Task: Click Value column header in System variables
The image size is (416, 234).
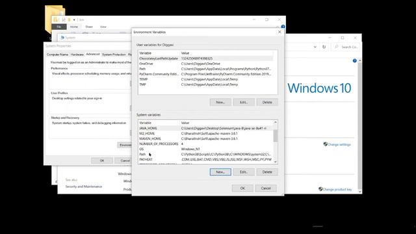Action: (x=227, y=123)
